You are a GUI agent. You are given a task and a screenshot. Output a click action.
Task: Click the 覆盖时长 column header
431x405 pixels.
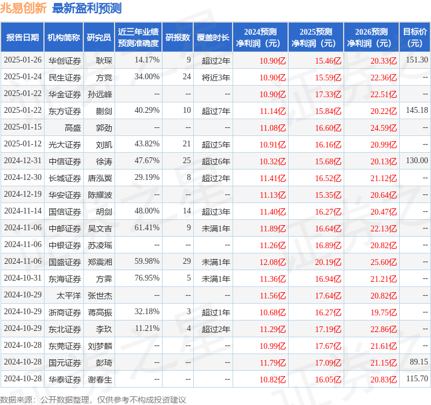point(214,38)
